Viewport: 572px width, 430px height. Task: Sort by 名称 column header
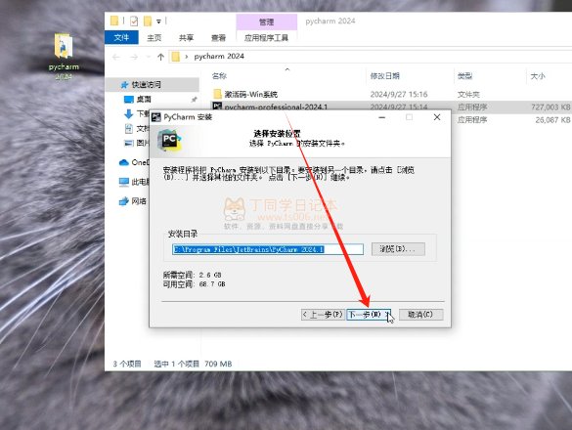click(219, 76)
